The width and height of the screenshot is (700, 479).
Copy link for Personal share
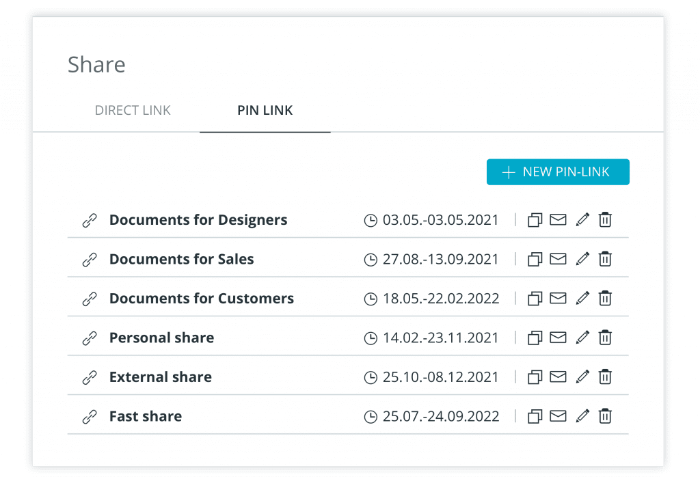coord(535,338)
